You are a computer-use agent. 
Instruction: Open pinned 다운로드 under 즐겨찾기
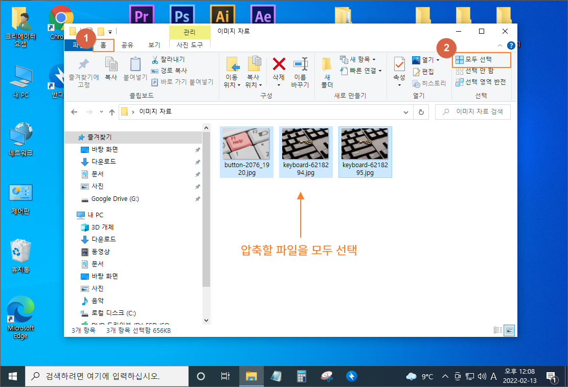pyautogui.click(x=104, y=162)
